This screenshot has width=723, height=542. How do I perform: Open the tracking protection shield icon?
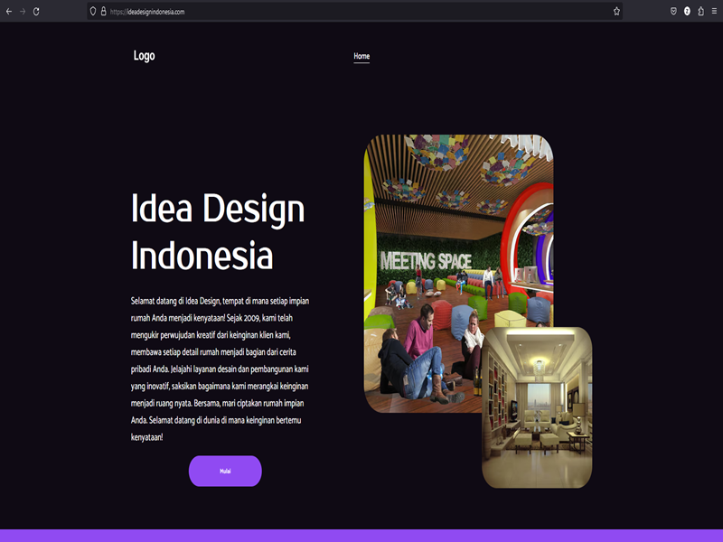pos(92,12)
